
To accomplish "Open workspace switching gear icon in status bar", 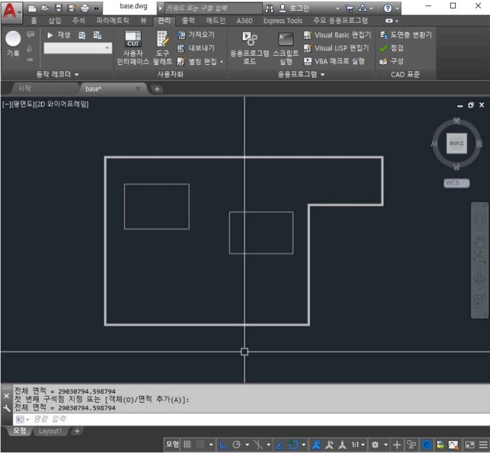I will tap(375, 444).
